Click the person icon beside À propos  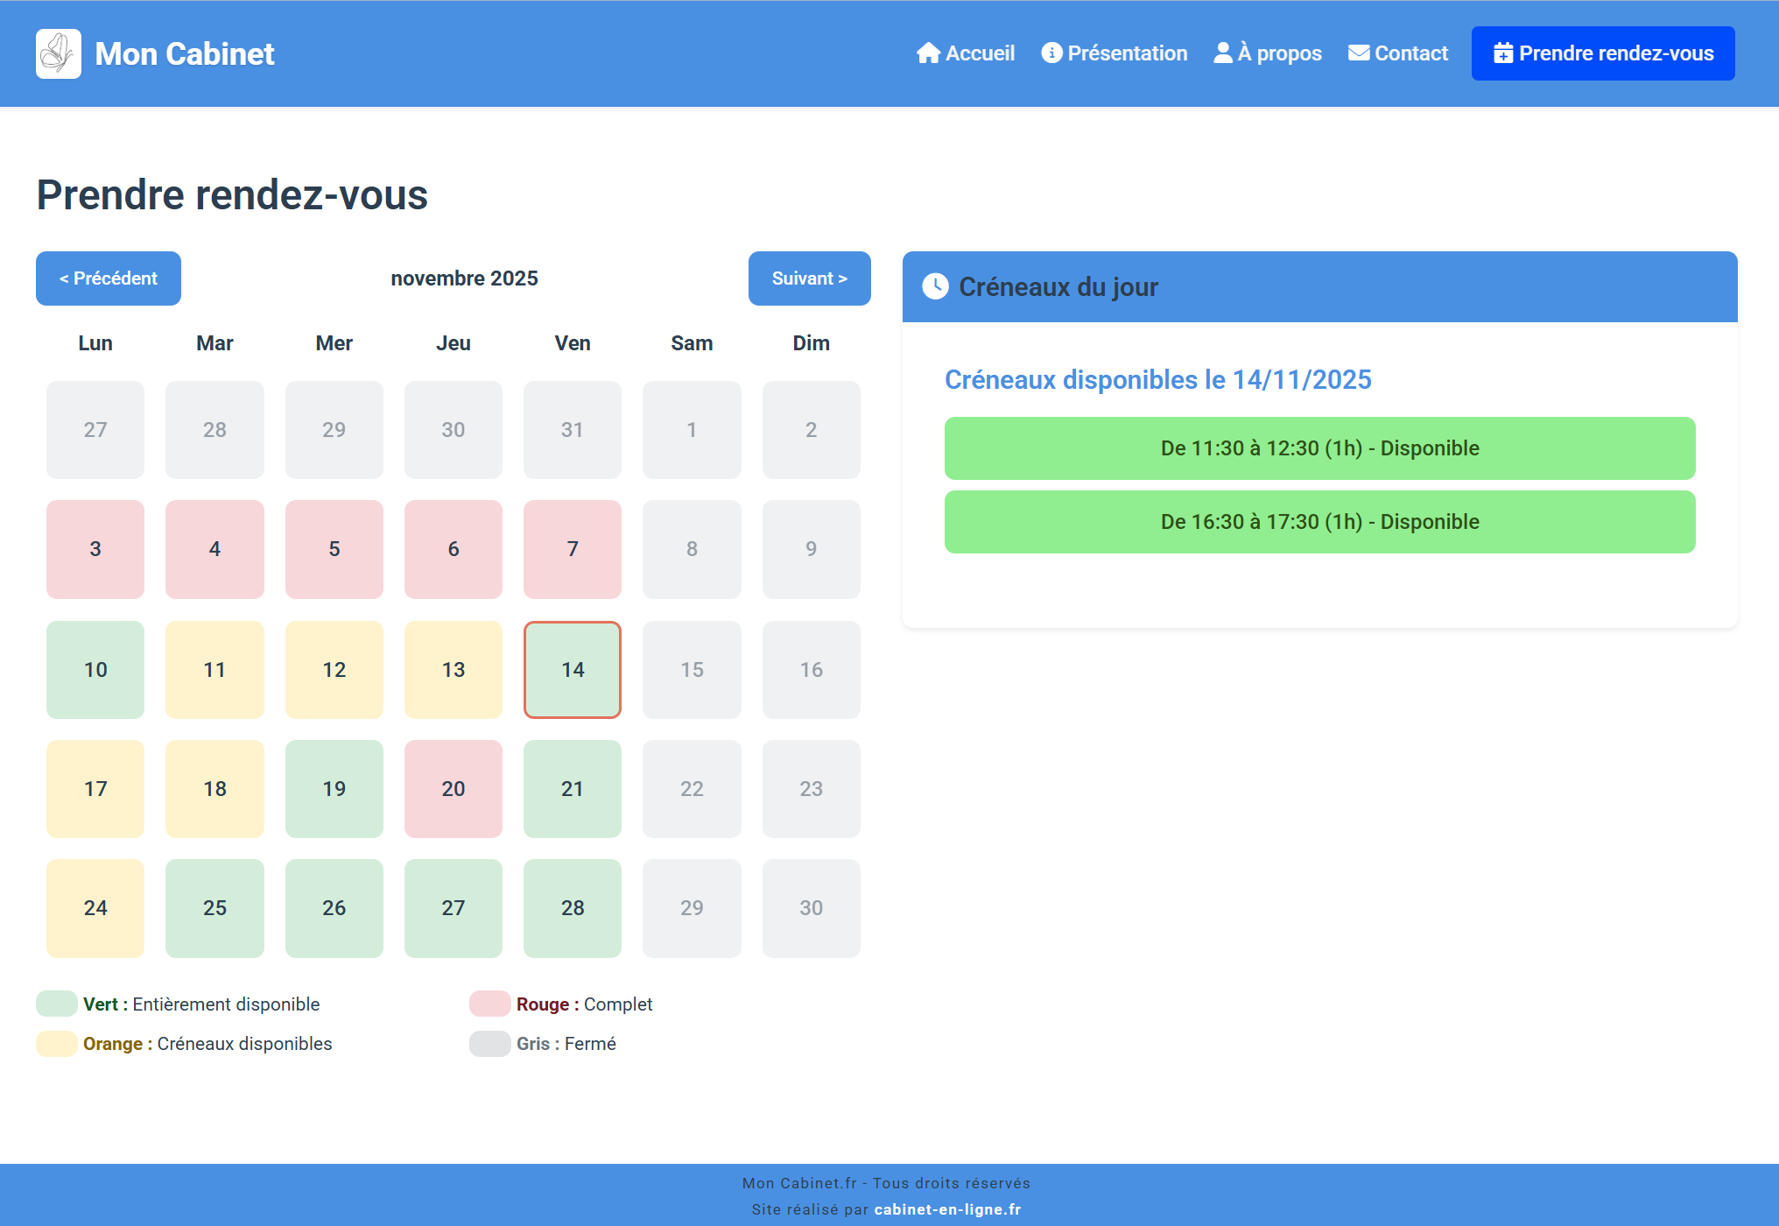[x=1223, y=53]
